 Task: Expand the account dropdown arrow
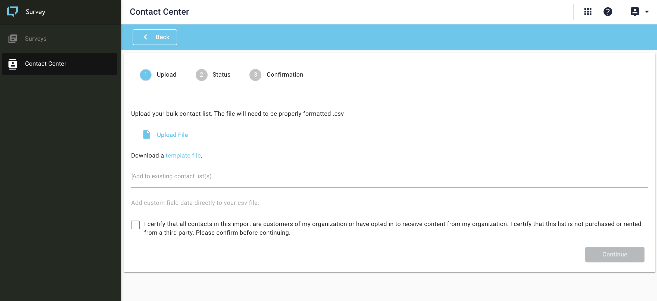(x=647, y=12)
